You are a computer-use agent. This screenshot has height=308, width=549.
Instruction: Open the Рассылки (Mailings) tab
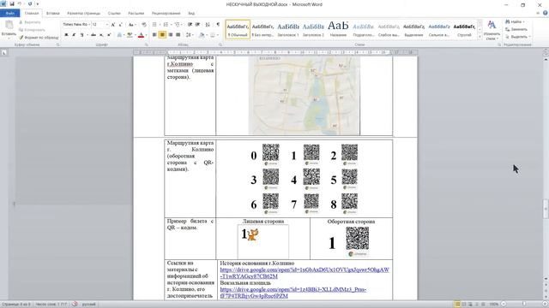click(136, 14)
